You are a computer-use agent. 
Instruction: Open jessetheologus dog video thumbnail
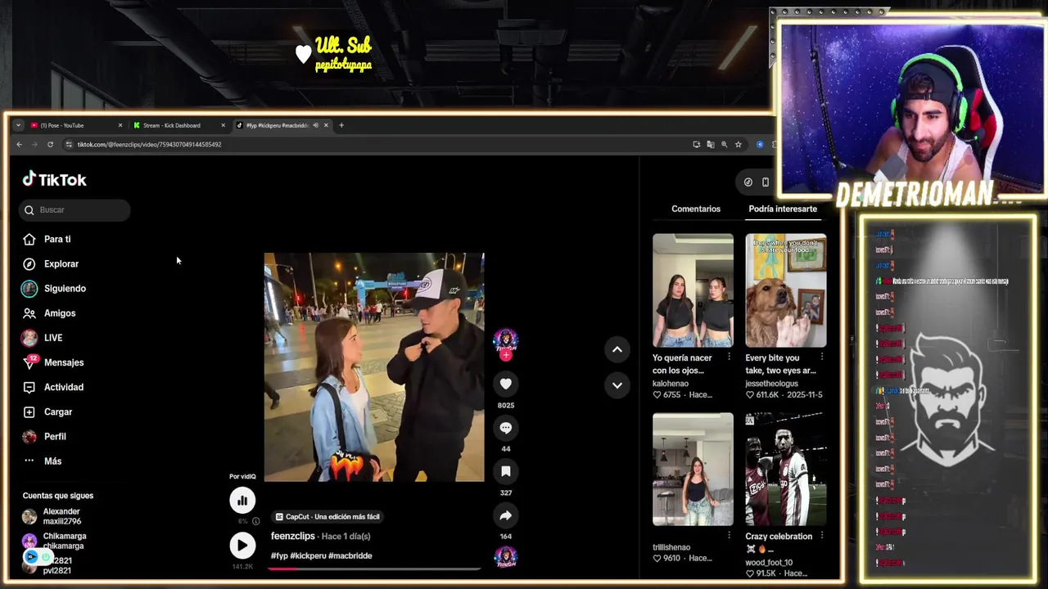(x=785, y=290)
